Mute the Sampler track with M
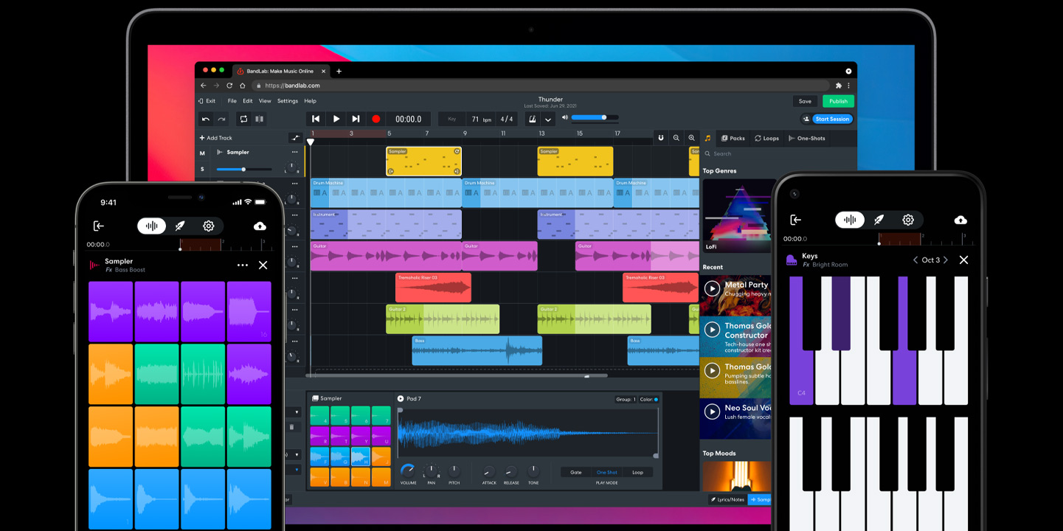Viewport: 1063px width, 531px height. [202, 153]
